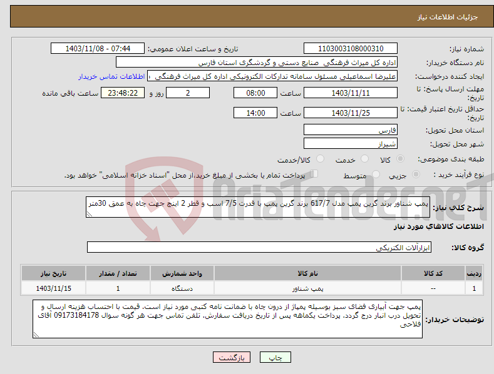Click the نام دستگاه خریدار label
The height and width of the screenshot is (374, 494).
(x=455, y=63)
